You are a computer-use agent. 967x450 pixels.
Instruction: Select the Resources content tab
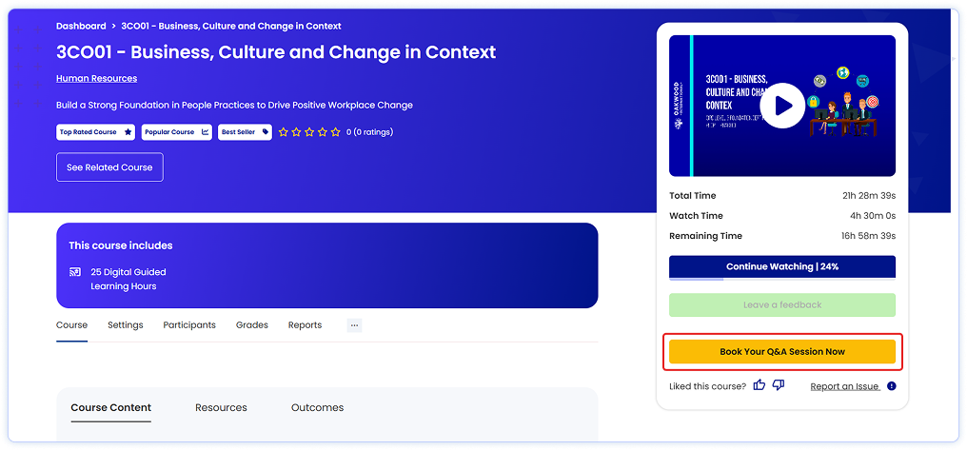[221, 408]
